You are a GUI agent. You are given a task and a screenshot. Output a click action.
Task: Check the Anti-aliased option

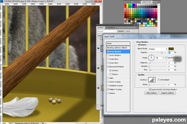159,80
